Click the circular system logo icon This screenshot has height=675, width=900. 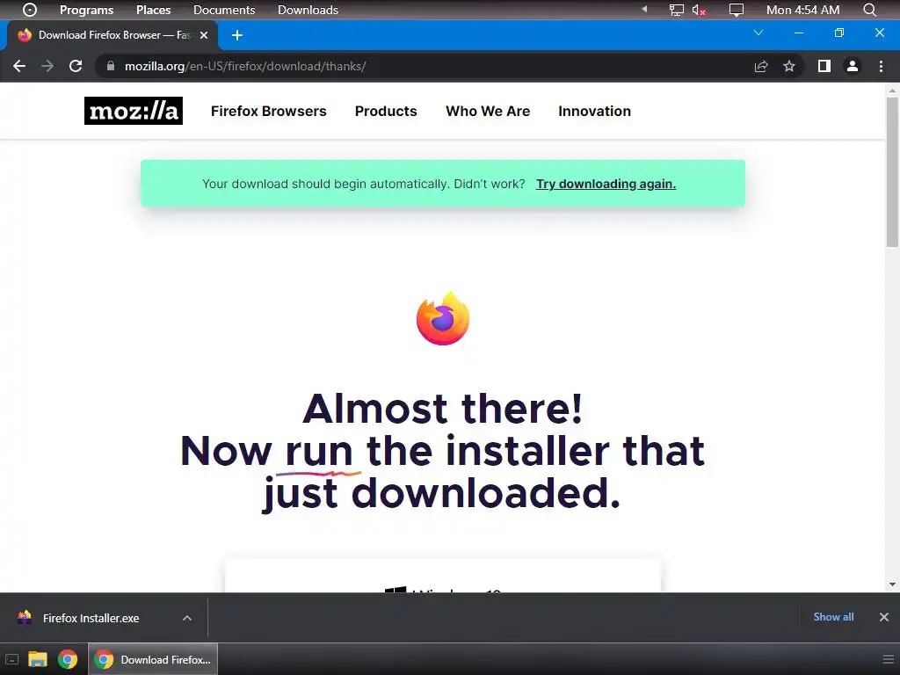tap(29, 10)
